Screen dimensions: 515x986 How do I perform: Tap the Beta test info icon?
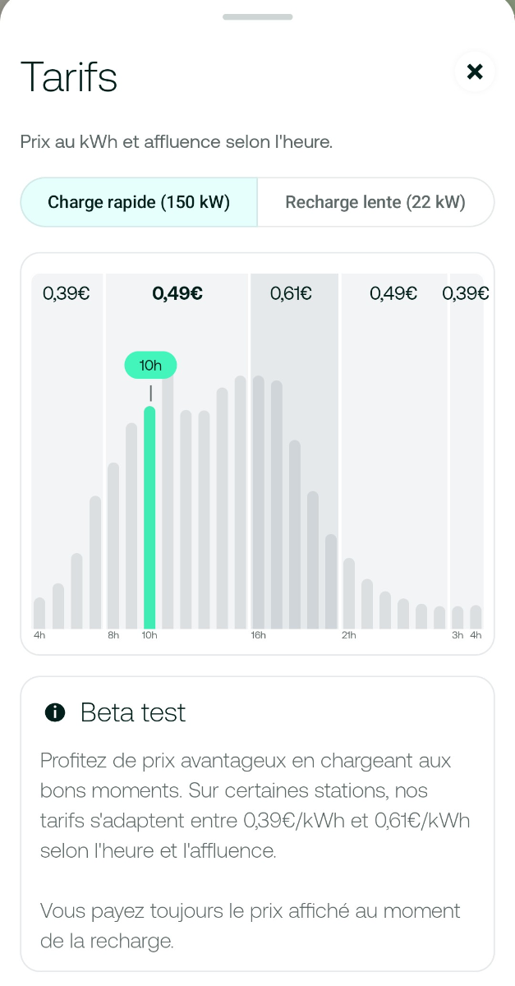pos(55,712)
